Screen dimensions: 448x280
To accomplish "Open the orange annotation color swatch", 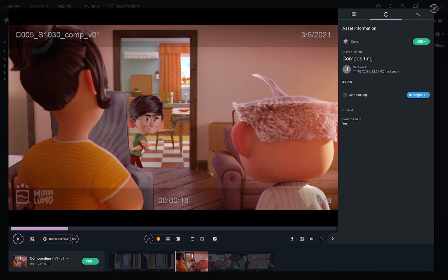I will [x=158, y=239].
